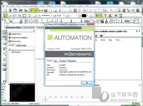Click the Type column header
The width and height of the screenshot is (143, 106).
[110, 40]
